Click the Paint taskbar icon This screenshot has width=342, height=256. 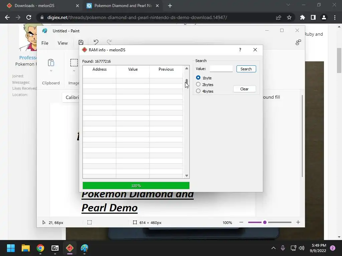point(84,248)
